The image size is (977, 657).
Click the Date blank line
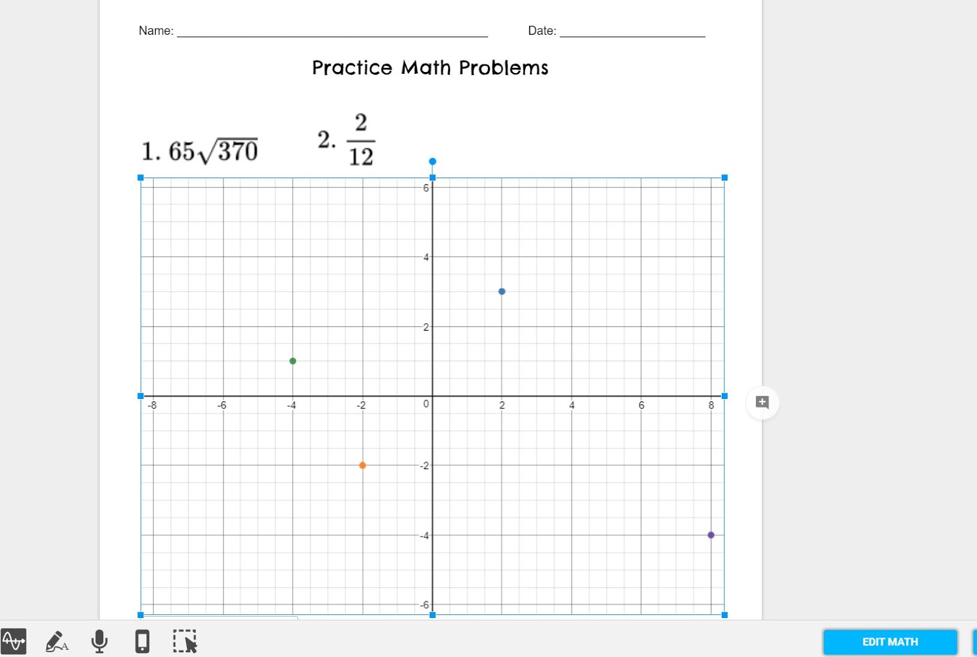point(632,31)
